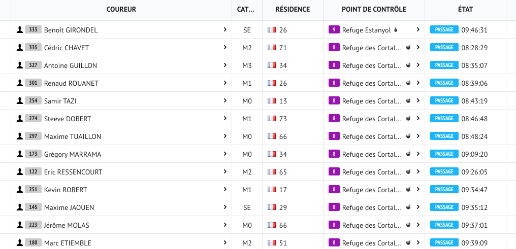Click the French flag in Marc ETIEMBLE's row
This screenshot has width=516, height=249.
(x=271, y=243)
